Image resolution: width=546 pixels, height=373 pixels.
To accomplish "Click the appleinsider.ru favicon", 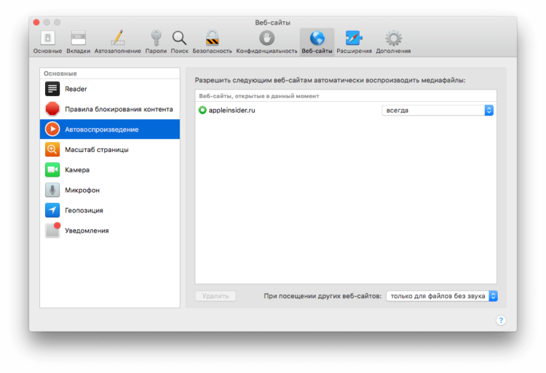I will [202, 111].
